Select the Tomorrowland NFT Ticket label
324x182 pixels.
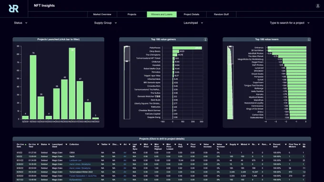tap(148, 58)
